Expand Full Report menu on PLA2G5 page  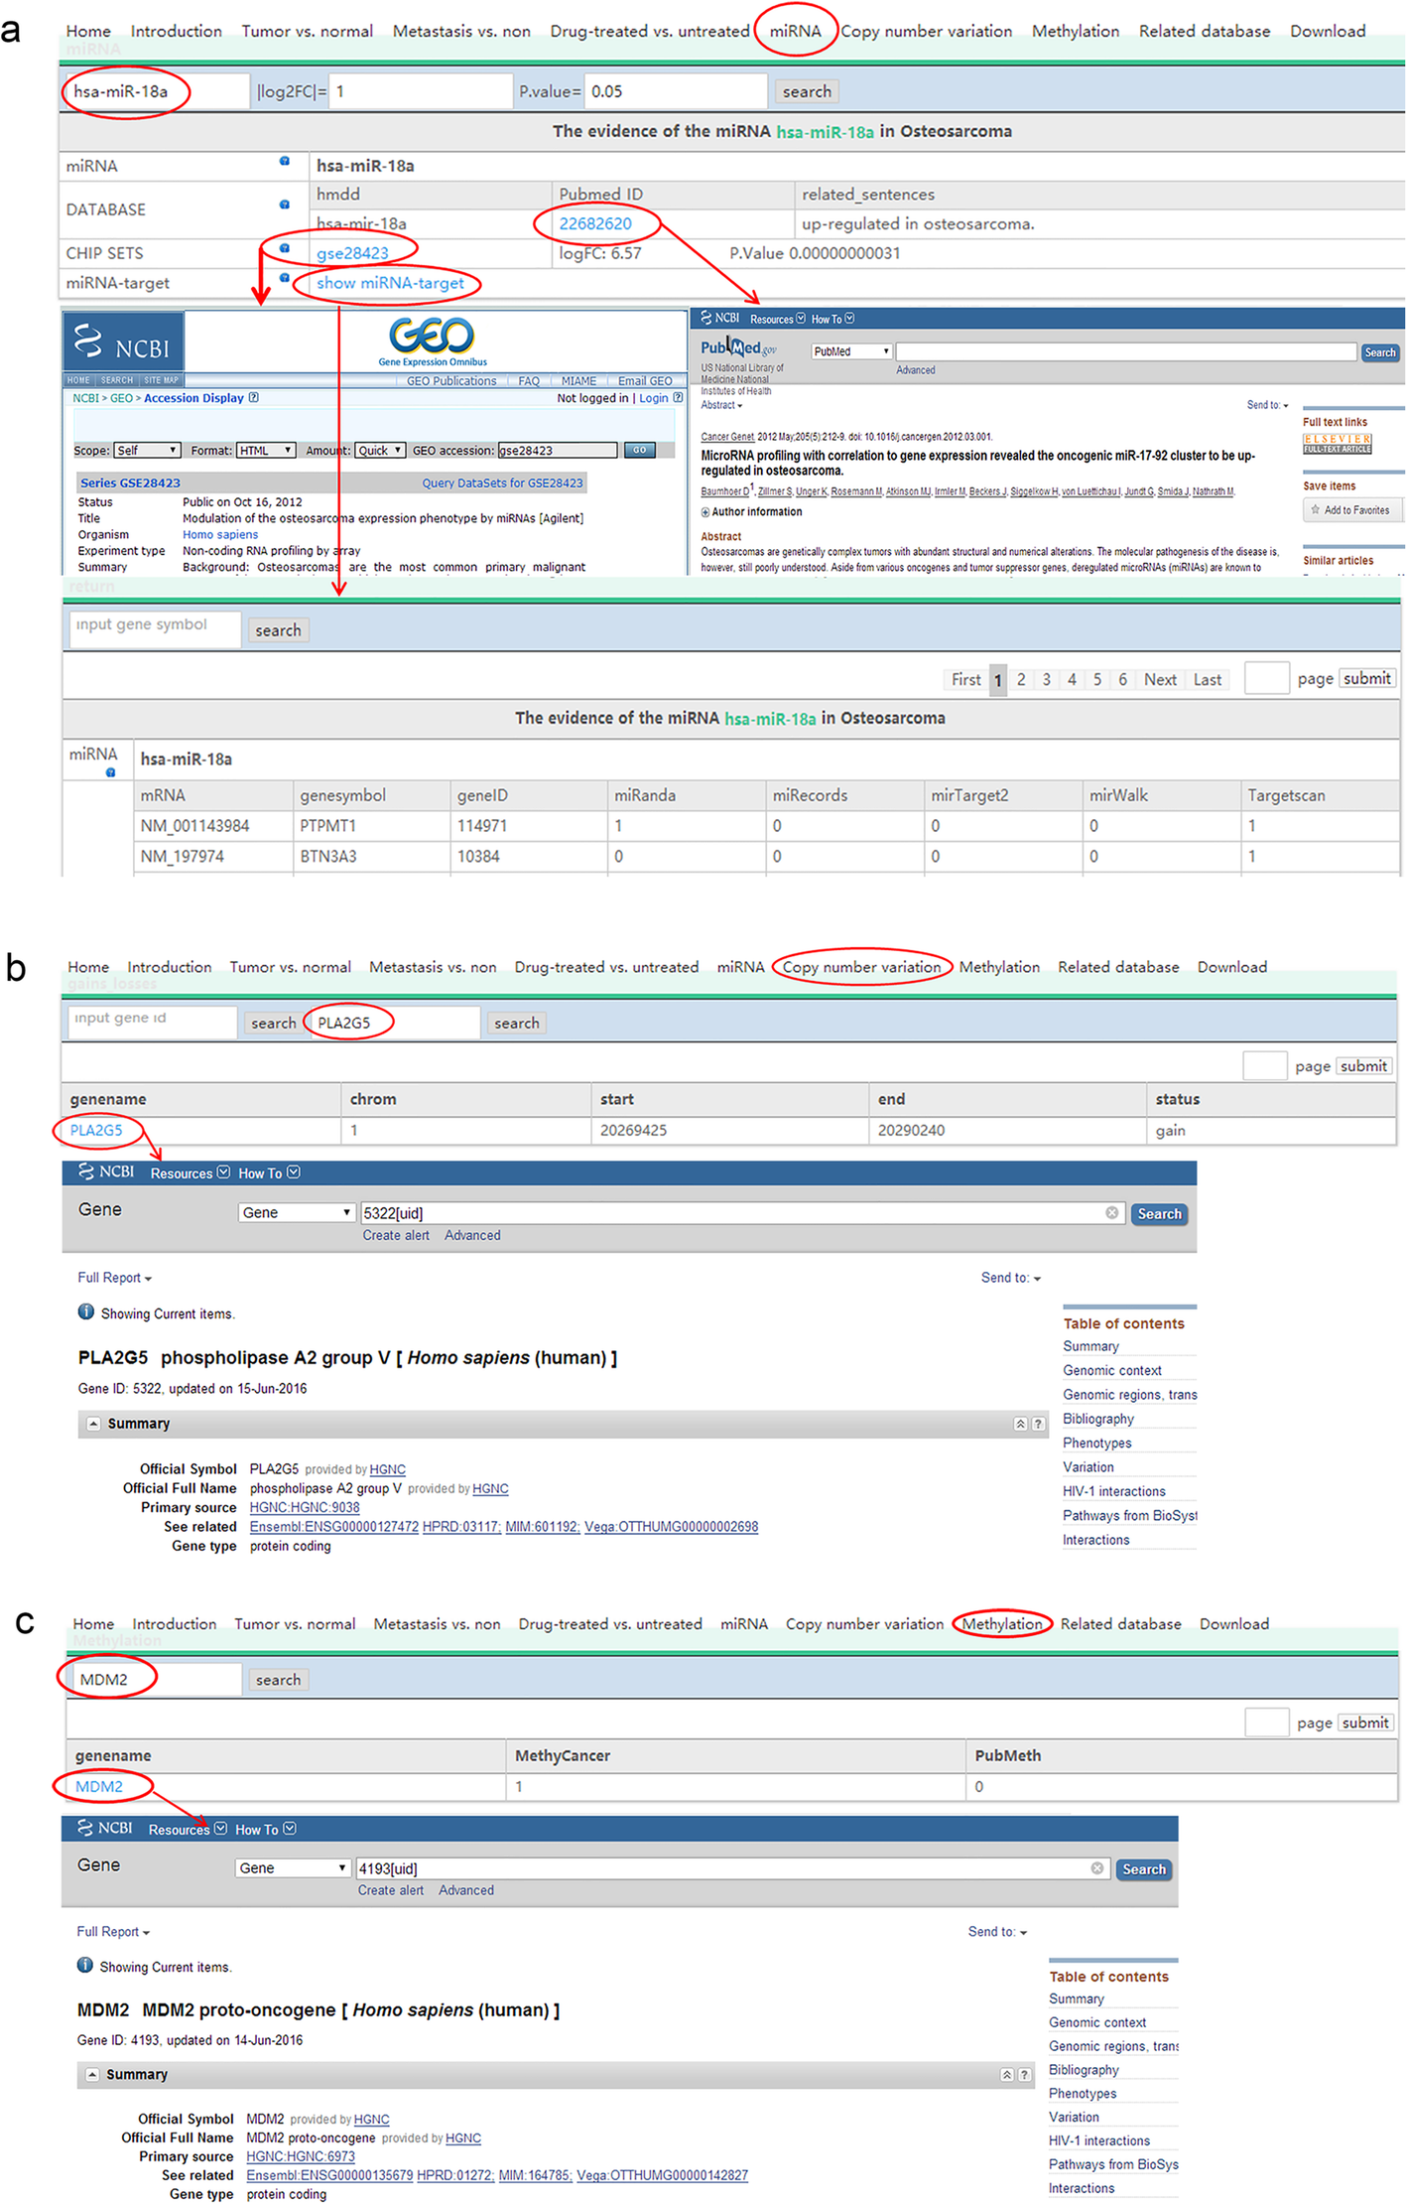click(114, 1278)
